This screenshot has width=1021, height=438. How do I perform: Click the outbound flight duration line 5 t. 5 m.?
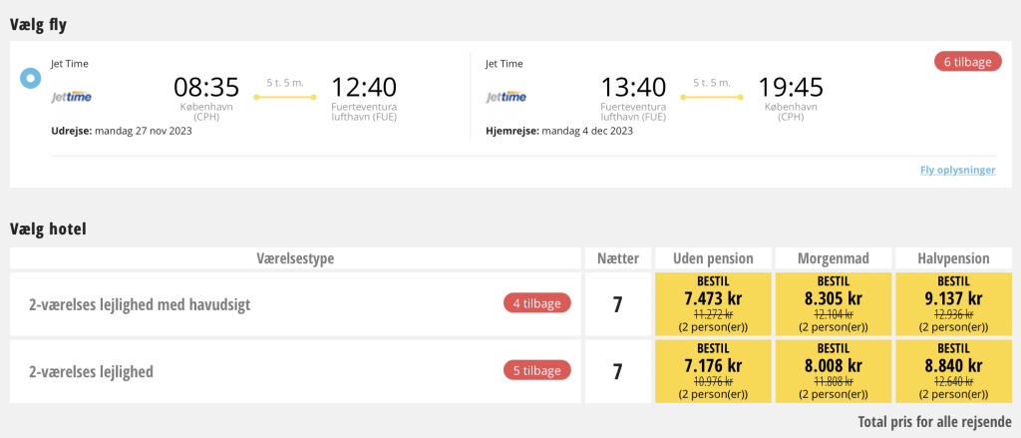point(285,95)
